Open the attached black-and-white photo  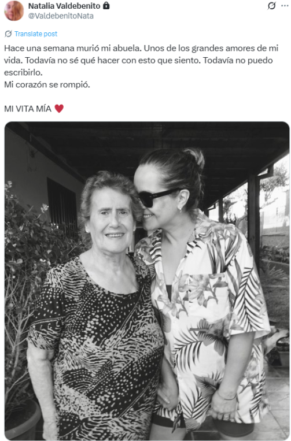[x=147, y=281]
